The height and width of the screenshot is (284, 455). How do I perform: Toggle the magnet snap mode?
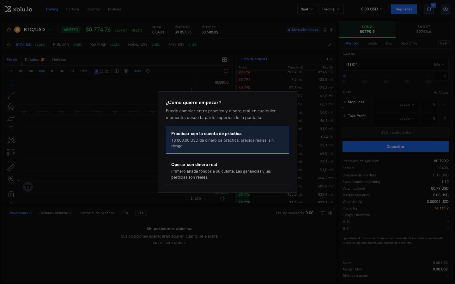pos(11,194)
